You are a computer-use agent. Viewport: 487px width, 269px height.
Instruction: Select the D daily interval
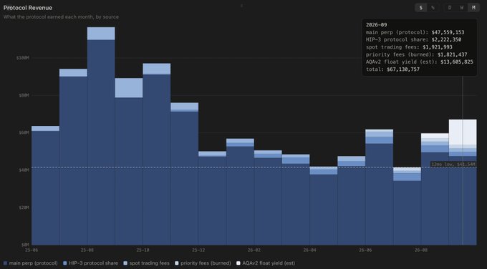pyautogui.click(x=450, y=8)
